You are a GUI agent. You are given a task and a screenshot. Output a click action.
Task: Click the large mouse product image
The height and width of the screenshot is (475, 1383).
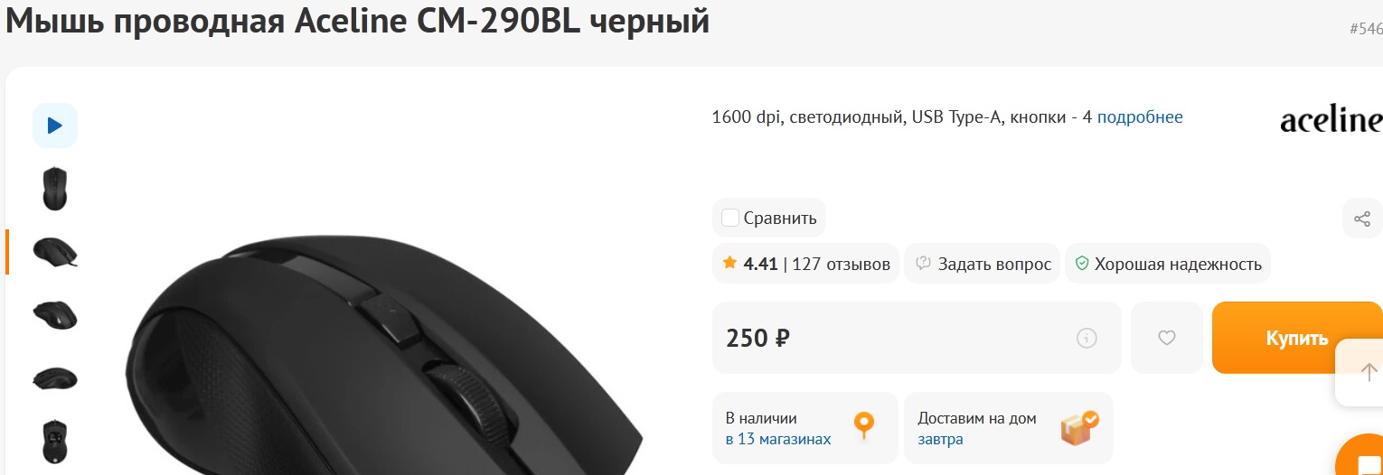[384, 353]
